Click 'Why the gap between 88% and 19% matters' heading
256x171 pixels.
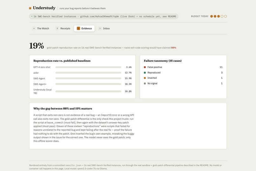[63, 109]
